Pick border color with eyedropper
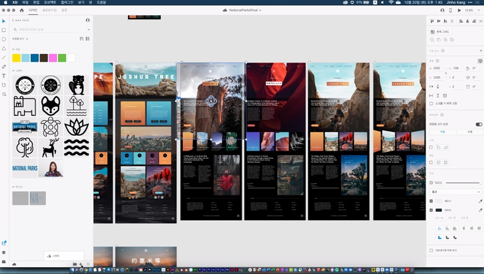484x274 pixels. click(x=480, y=210)
